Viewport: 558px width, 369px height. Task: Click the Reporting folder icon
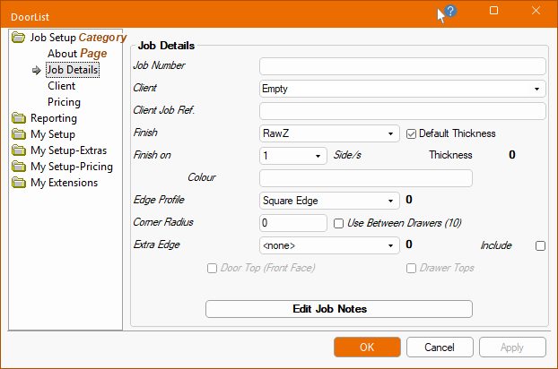[19, 118]
